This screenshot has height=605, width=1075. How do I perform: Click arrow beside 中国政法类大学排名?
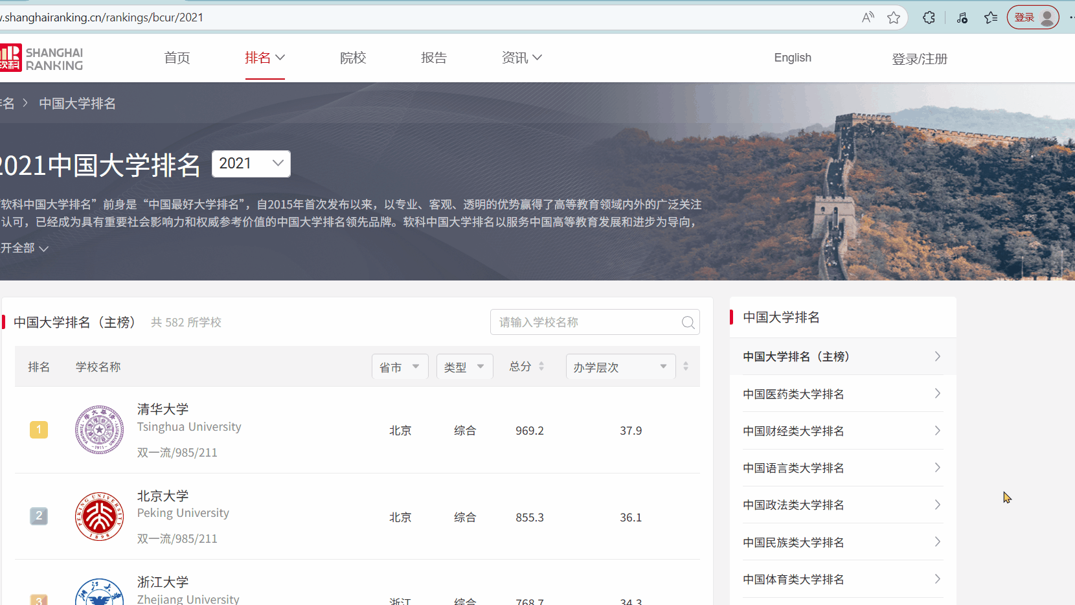937,505
